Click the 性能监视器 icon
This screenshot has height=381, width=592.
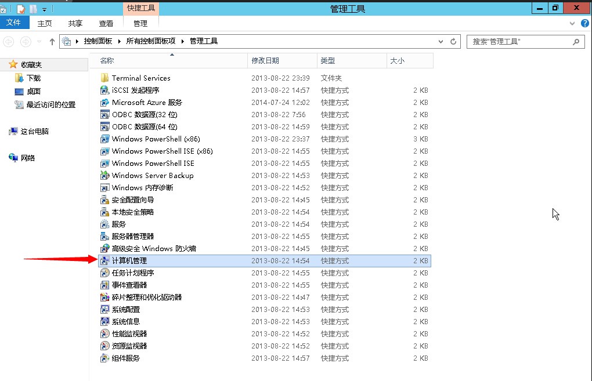pyautogui.click(x=105, y=334)
